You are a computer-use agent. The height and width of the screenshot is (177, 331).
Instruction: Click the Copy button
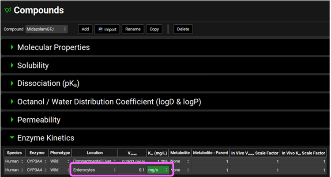(x=154, y=29)
